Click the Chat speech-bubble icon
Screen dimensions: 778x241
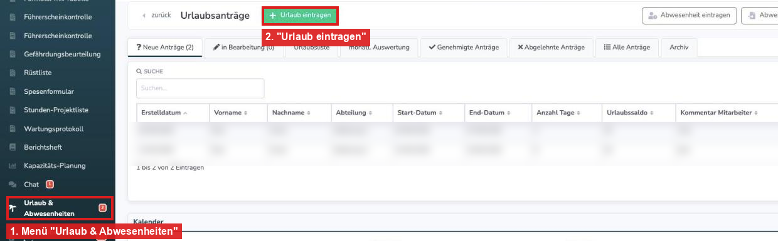pyautogui.click(x=12, y=185)
